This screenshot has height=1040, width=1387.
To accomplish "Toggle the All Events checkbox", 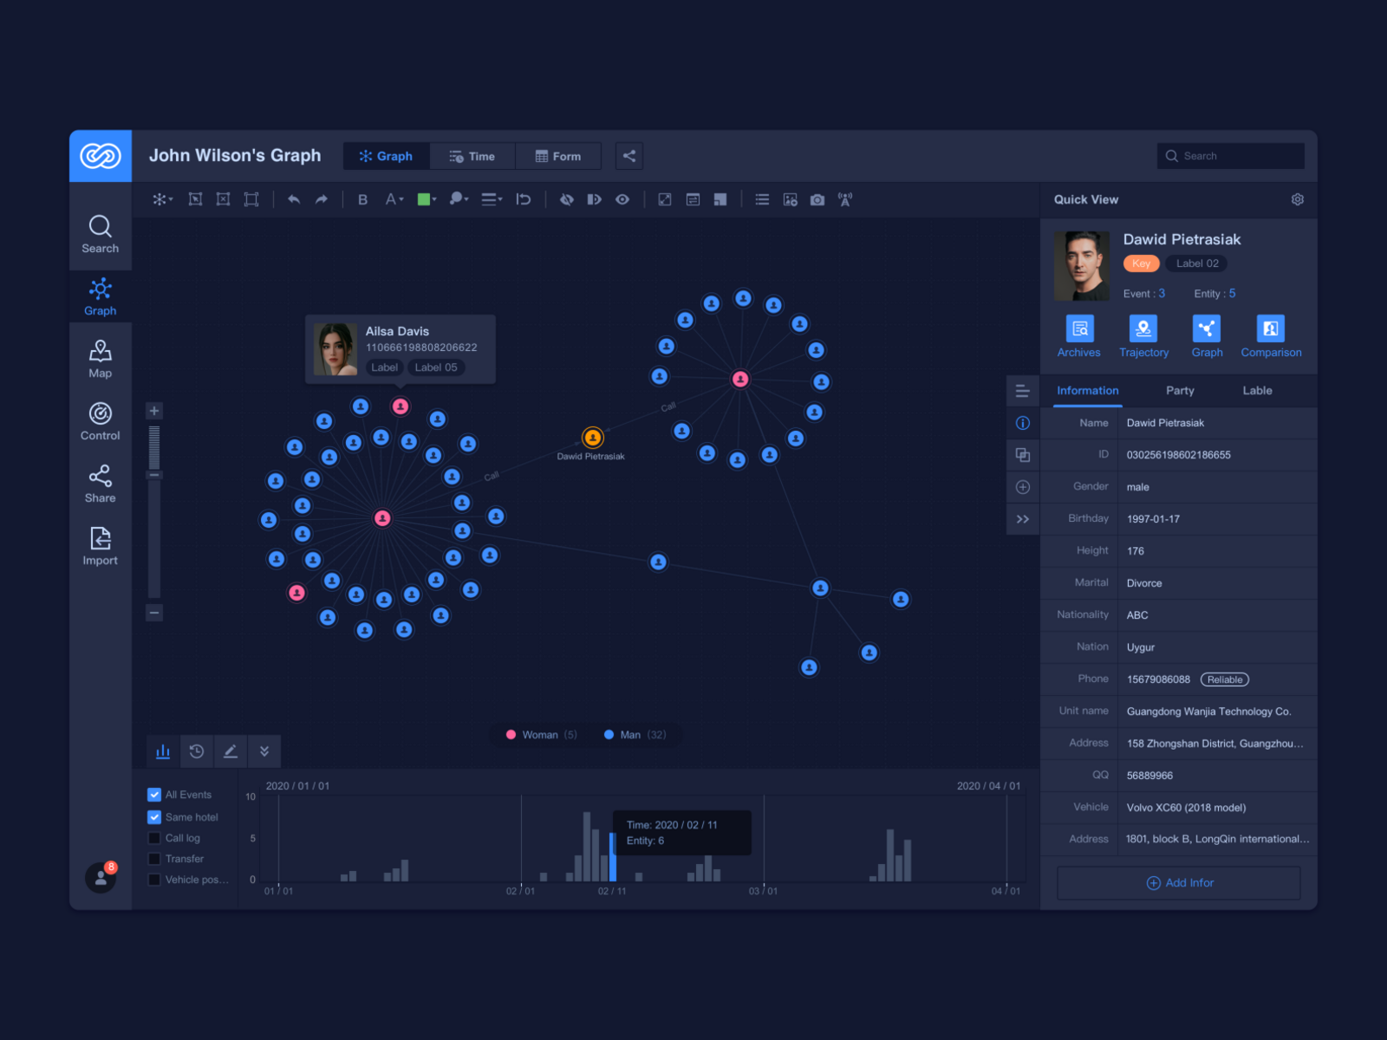I will pos(154,795).
